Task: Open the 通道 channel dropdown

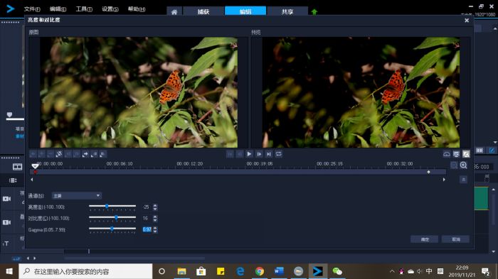Action: [x=77, y=196]
